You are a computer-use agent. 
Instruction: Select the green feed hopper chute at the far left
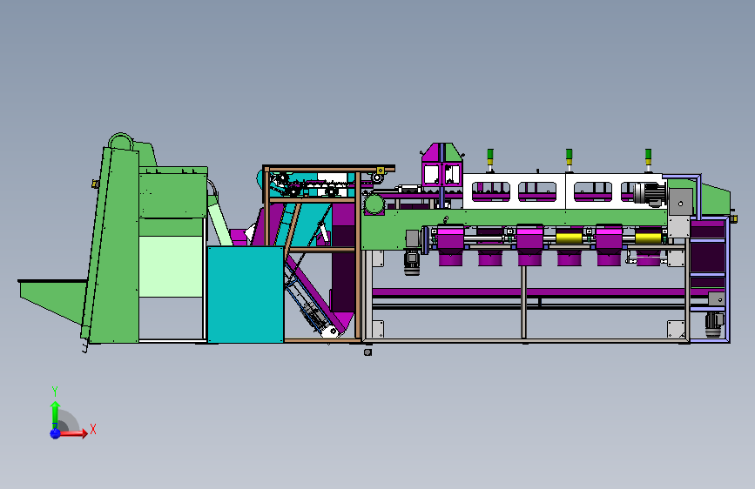pyautogui.click(x=52, y=300)
